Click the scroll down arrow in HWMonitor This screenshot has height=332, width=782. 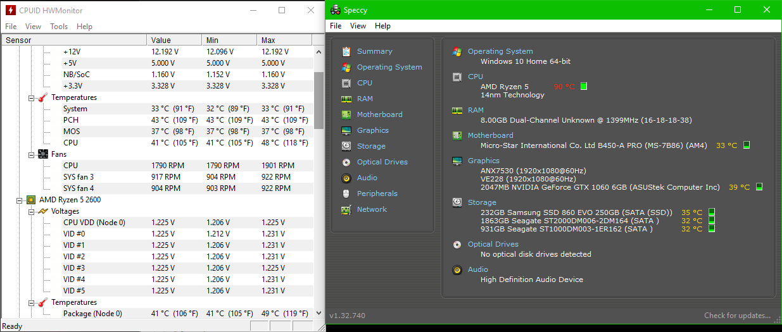coord(319,313)
